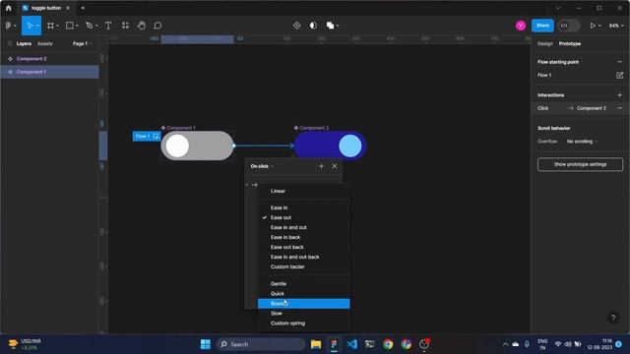
Task: Select the Comment tool
Action: [x=157, y=26]
